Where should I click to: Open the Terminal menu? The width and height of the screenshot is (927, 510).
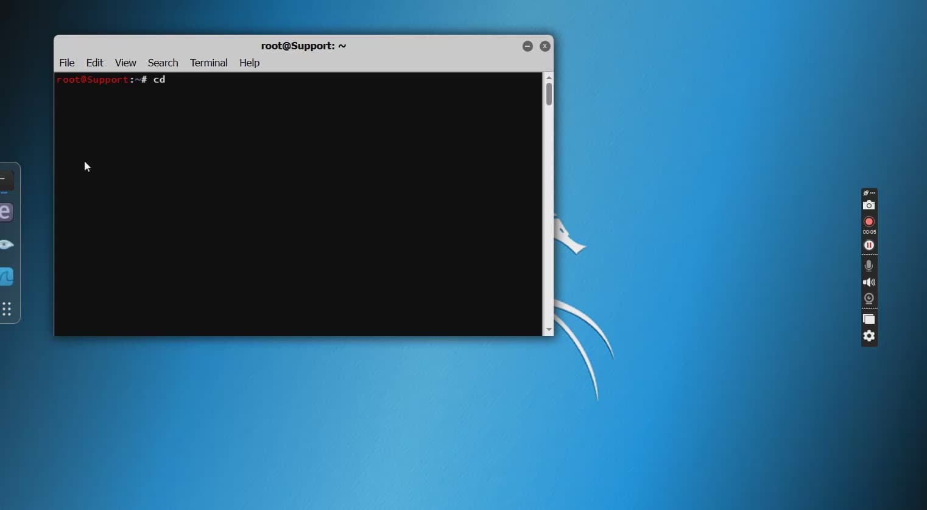point(208,63)
